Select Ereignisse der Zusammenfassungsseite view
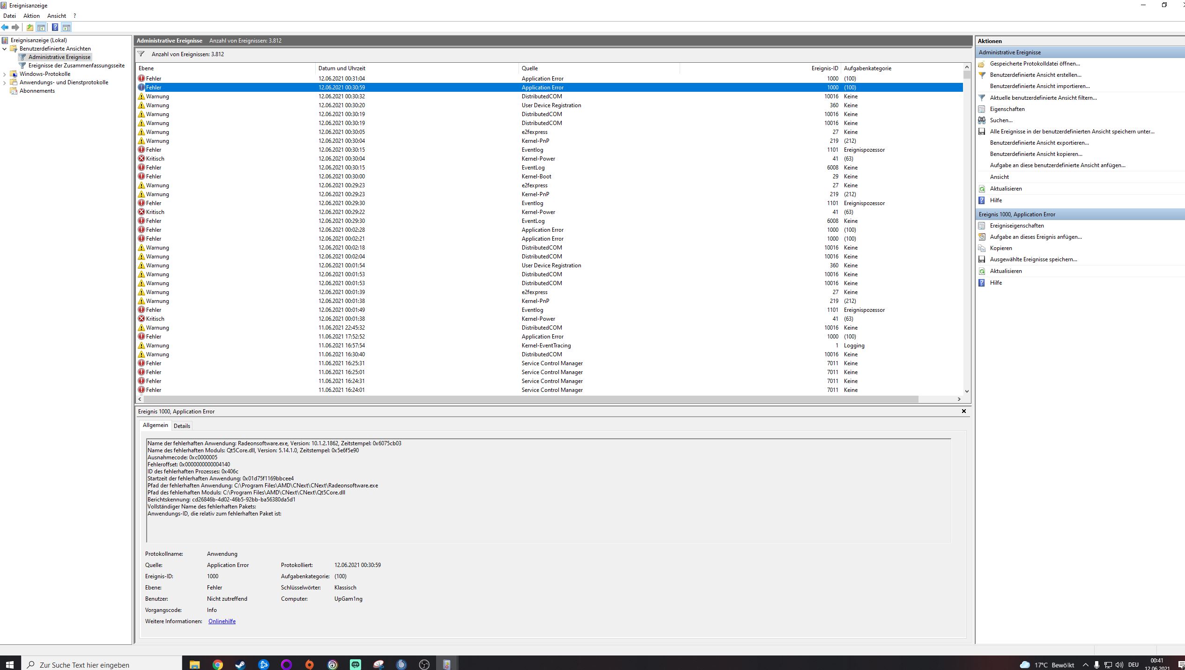The image size is (1185, 670). click(76, 66)
